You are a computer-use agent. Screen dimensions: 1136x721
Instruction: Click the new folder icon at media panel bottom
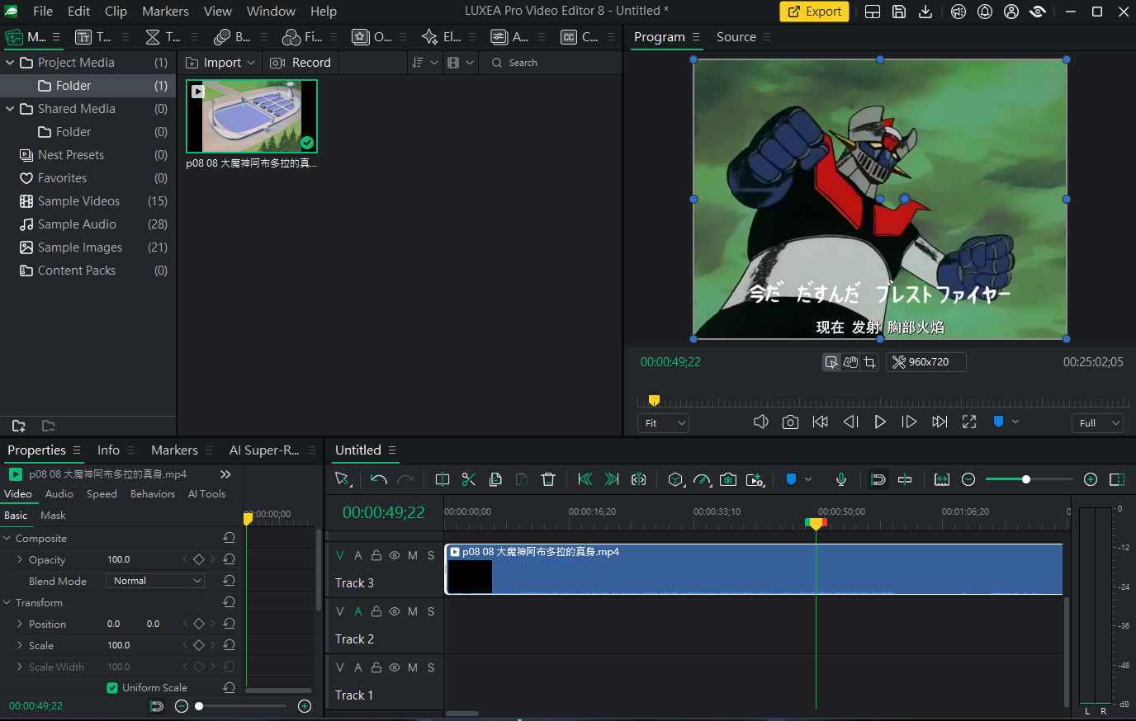pos(19,426)
